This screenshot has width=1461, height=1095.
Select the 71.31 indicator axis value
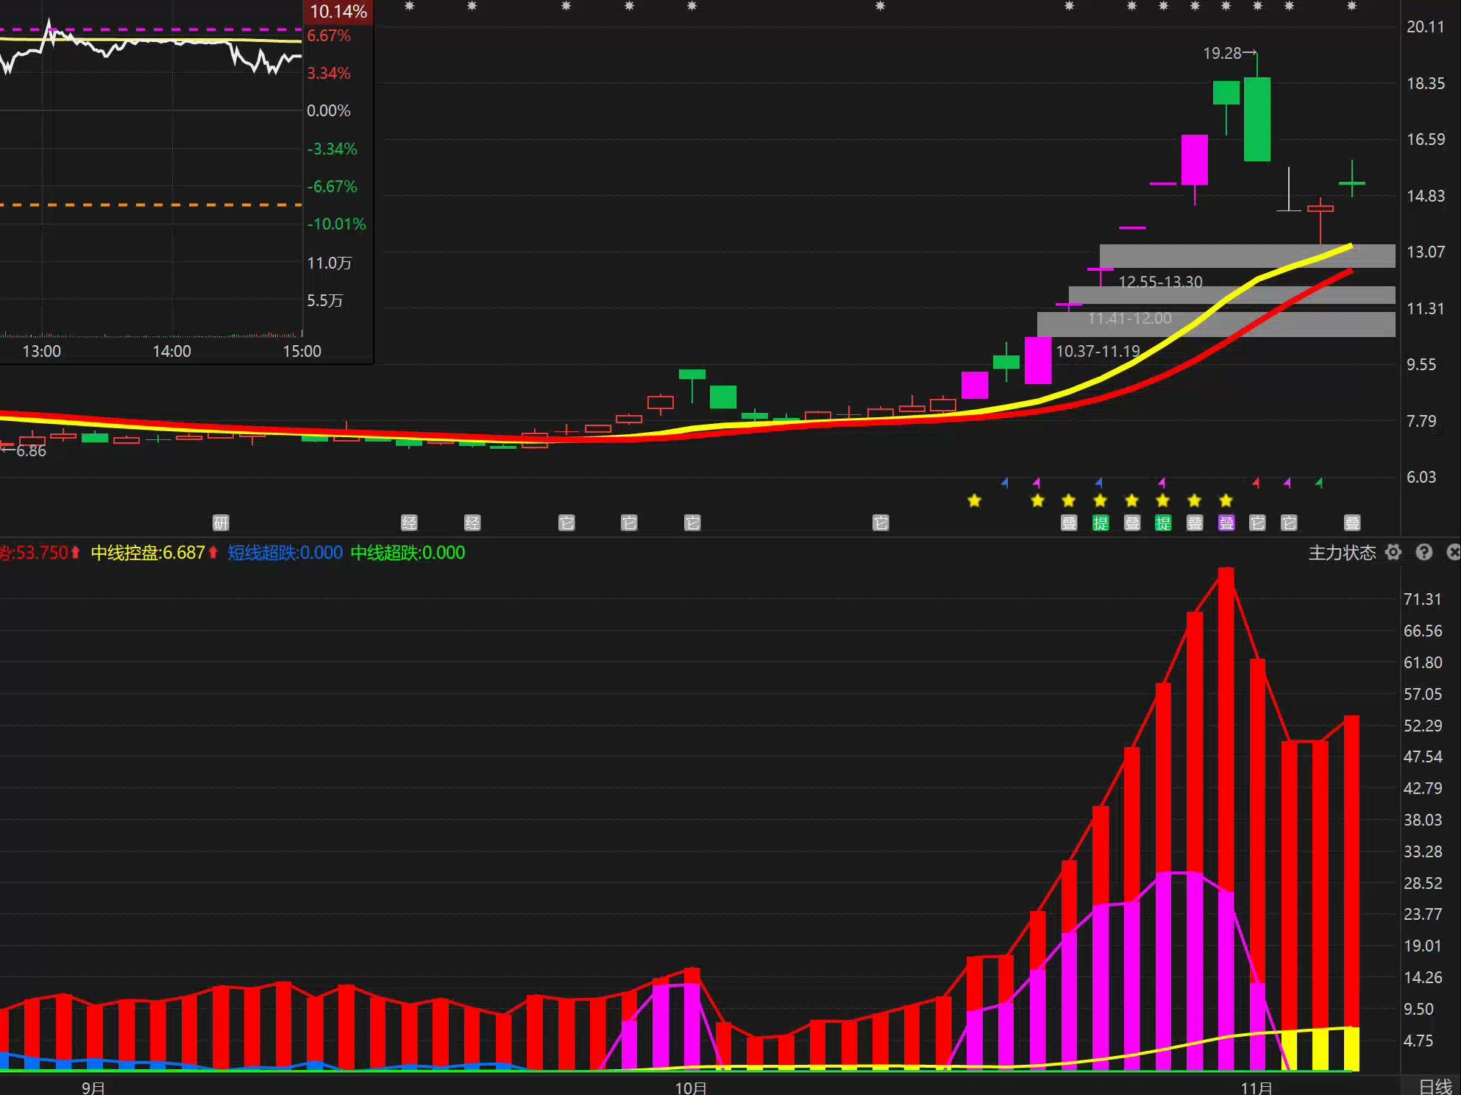(1422, 599)
